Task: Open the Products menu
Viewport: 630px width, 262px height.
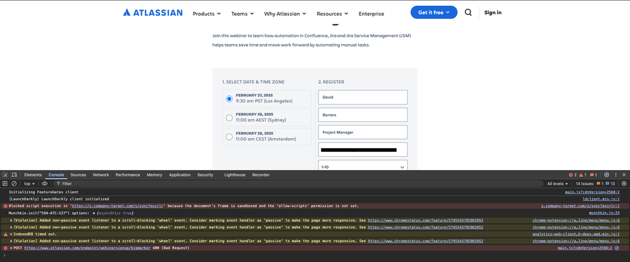Action: [206, 14]
